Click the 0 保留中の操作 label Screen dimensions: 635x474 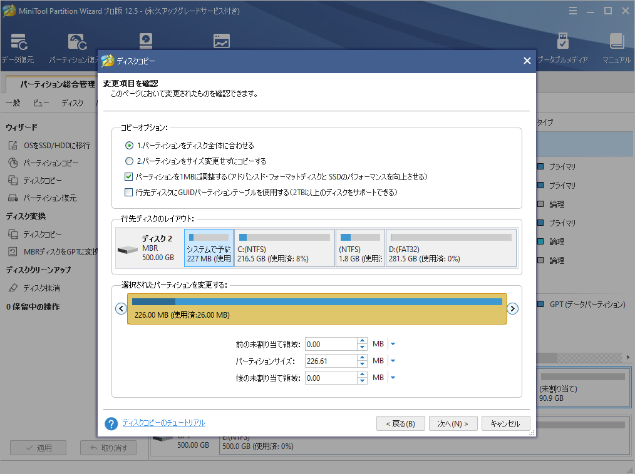point(33,306)
